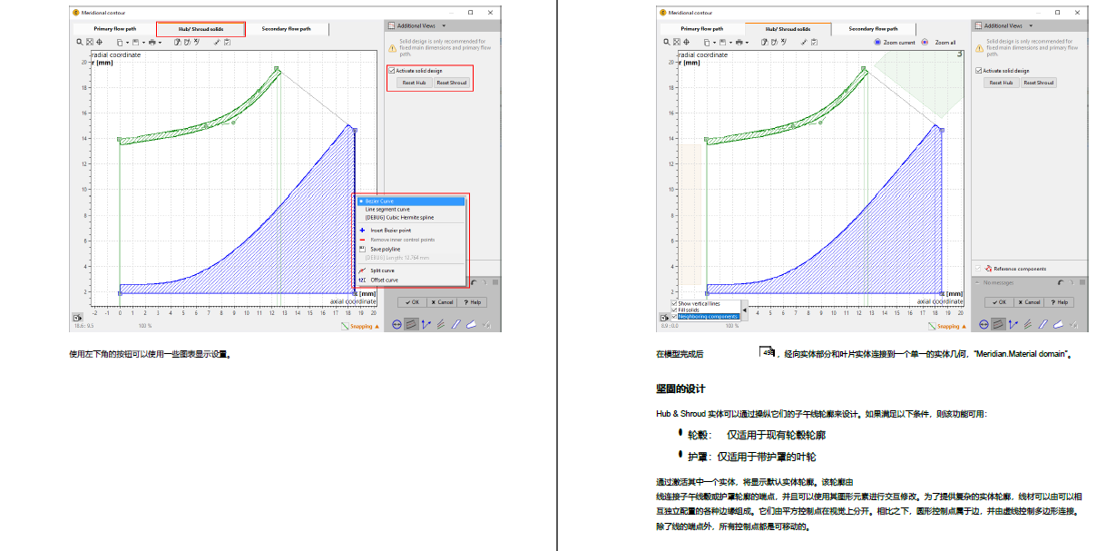Viewport: 1116px width, 551px height.
Task: Open the copy dropdown arrow in the toolbar
Action: point(125,42)
